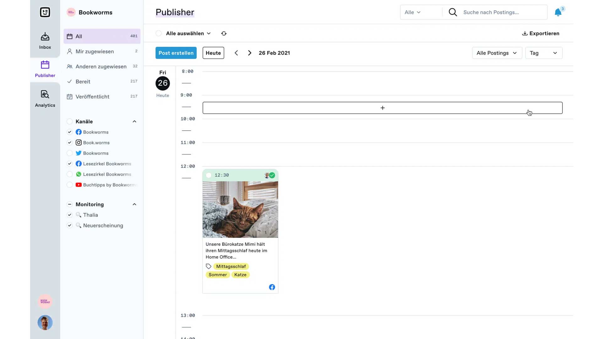
Task: Go to previous day arrow
Action: [x=236, y=53]
